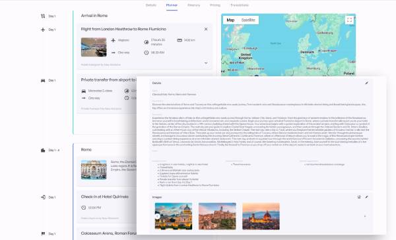The height and width of the screenshot is (240, 396).
Task: Click the flight duration icon
Action: [147, 42]
